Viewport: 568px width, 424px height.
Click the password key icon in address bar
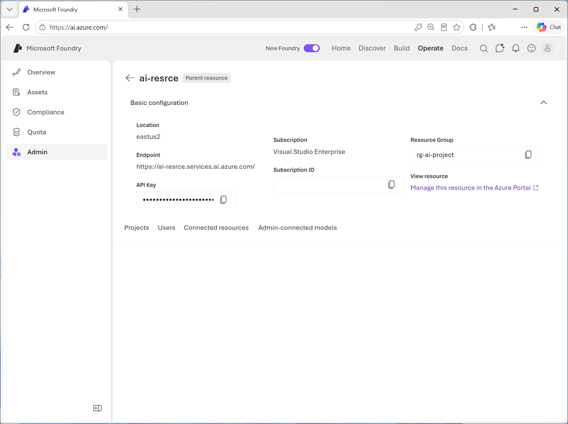coord(418,27)
